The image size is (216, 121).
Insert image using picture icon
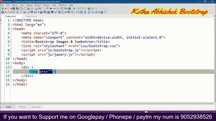pyautogui.click(x=41, y=12)
